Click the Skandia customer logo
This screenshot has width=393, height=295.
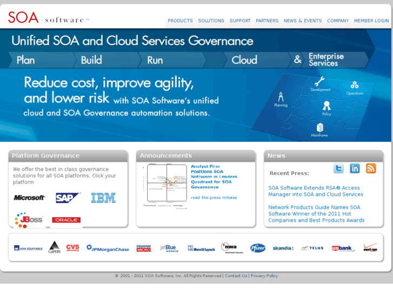(x=283, y=248)
